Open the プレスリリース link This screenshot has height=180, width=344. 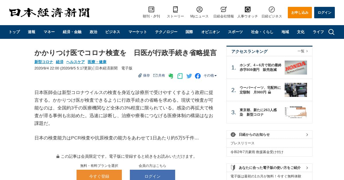243,143
